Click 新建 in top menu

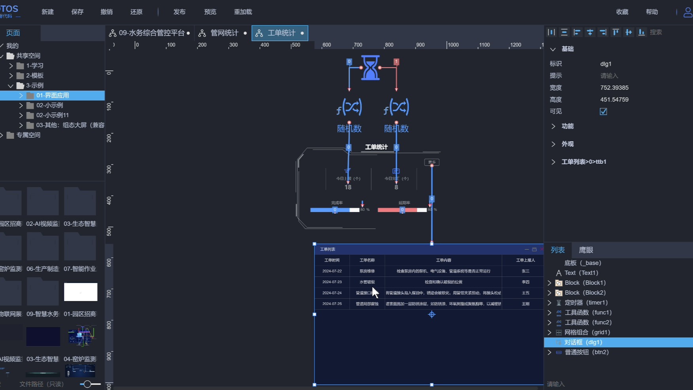pos(47,12)
